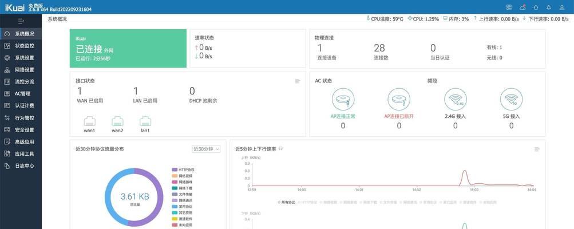Click the AP连接正常 icon
Image resolution: width=574 pixels, height=229 pixels.
[x=343, y=99]
